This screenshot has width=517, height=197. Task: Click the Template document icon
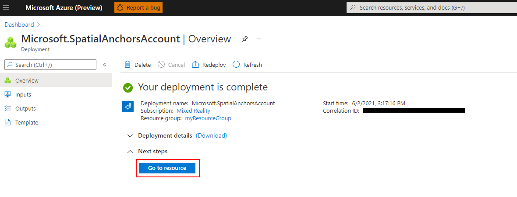pyautogui.click(x=8, y=123)
